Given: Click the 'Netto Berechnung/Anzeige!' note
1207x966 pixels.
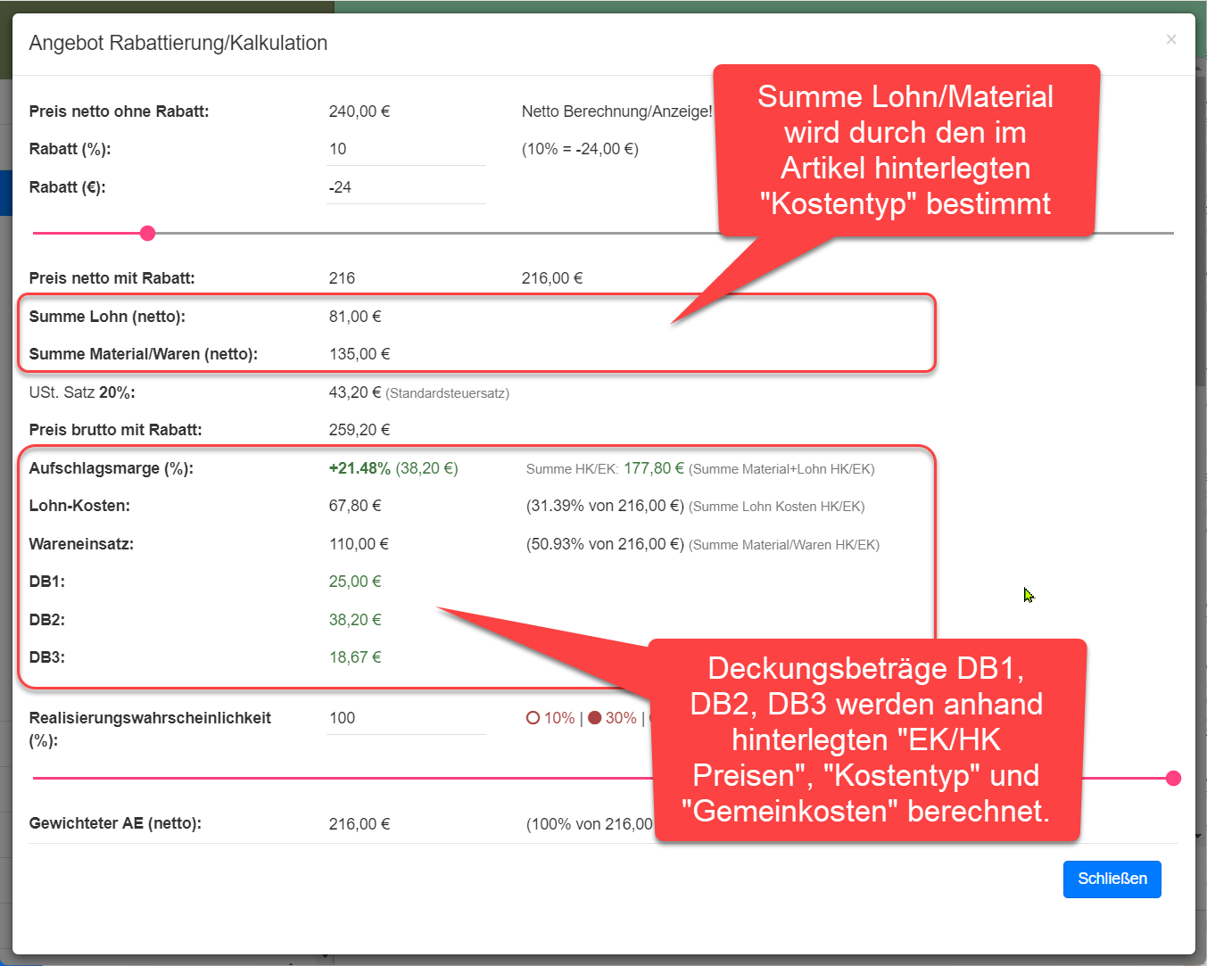Looking at the screenshot, I should coord(617,111).
